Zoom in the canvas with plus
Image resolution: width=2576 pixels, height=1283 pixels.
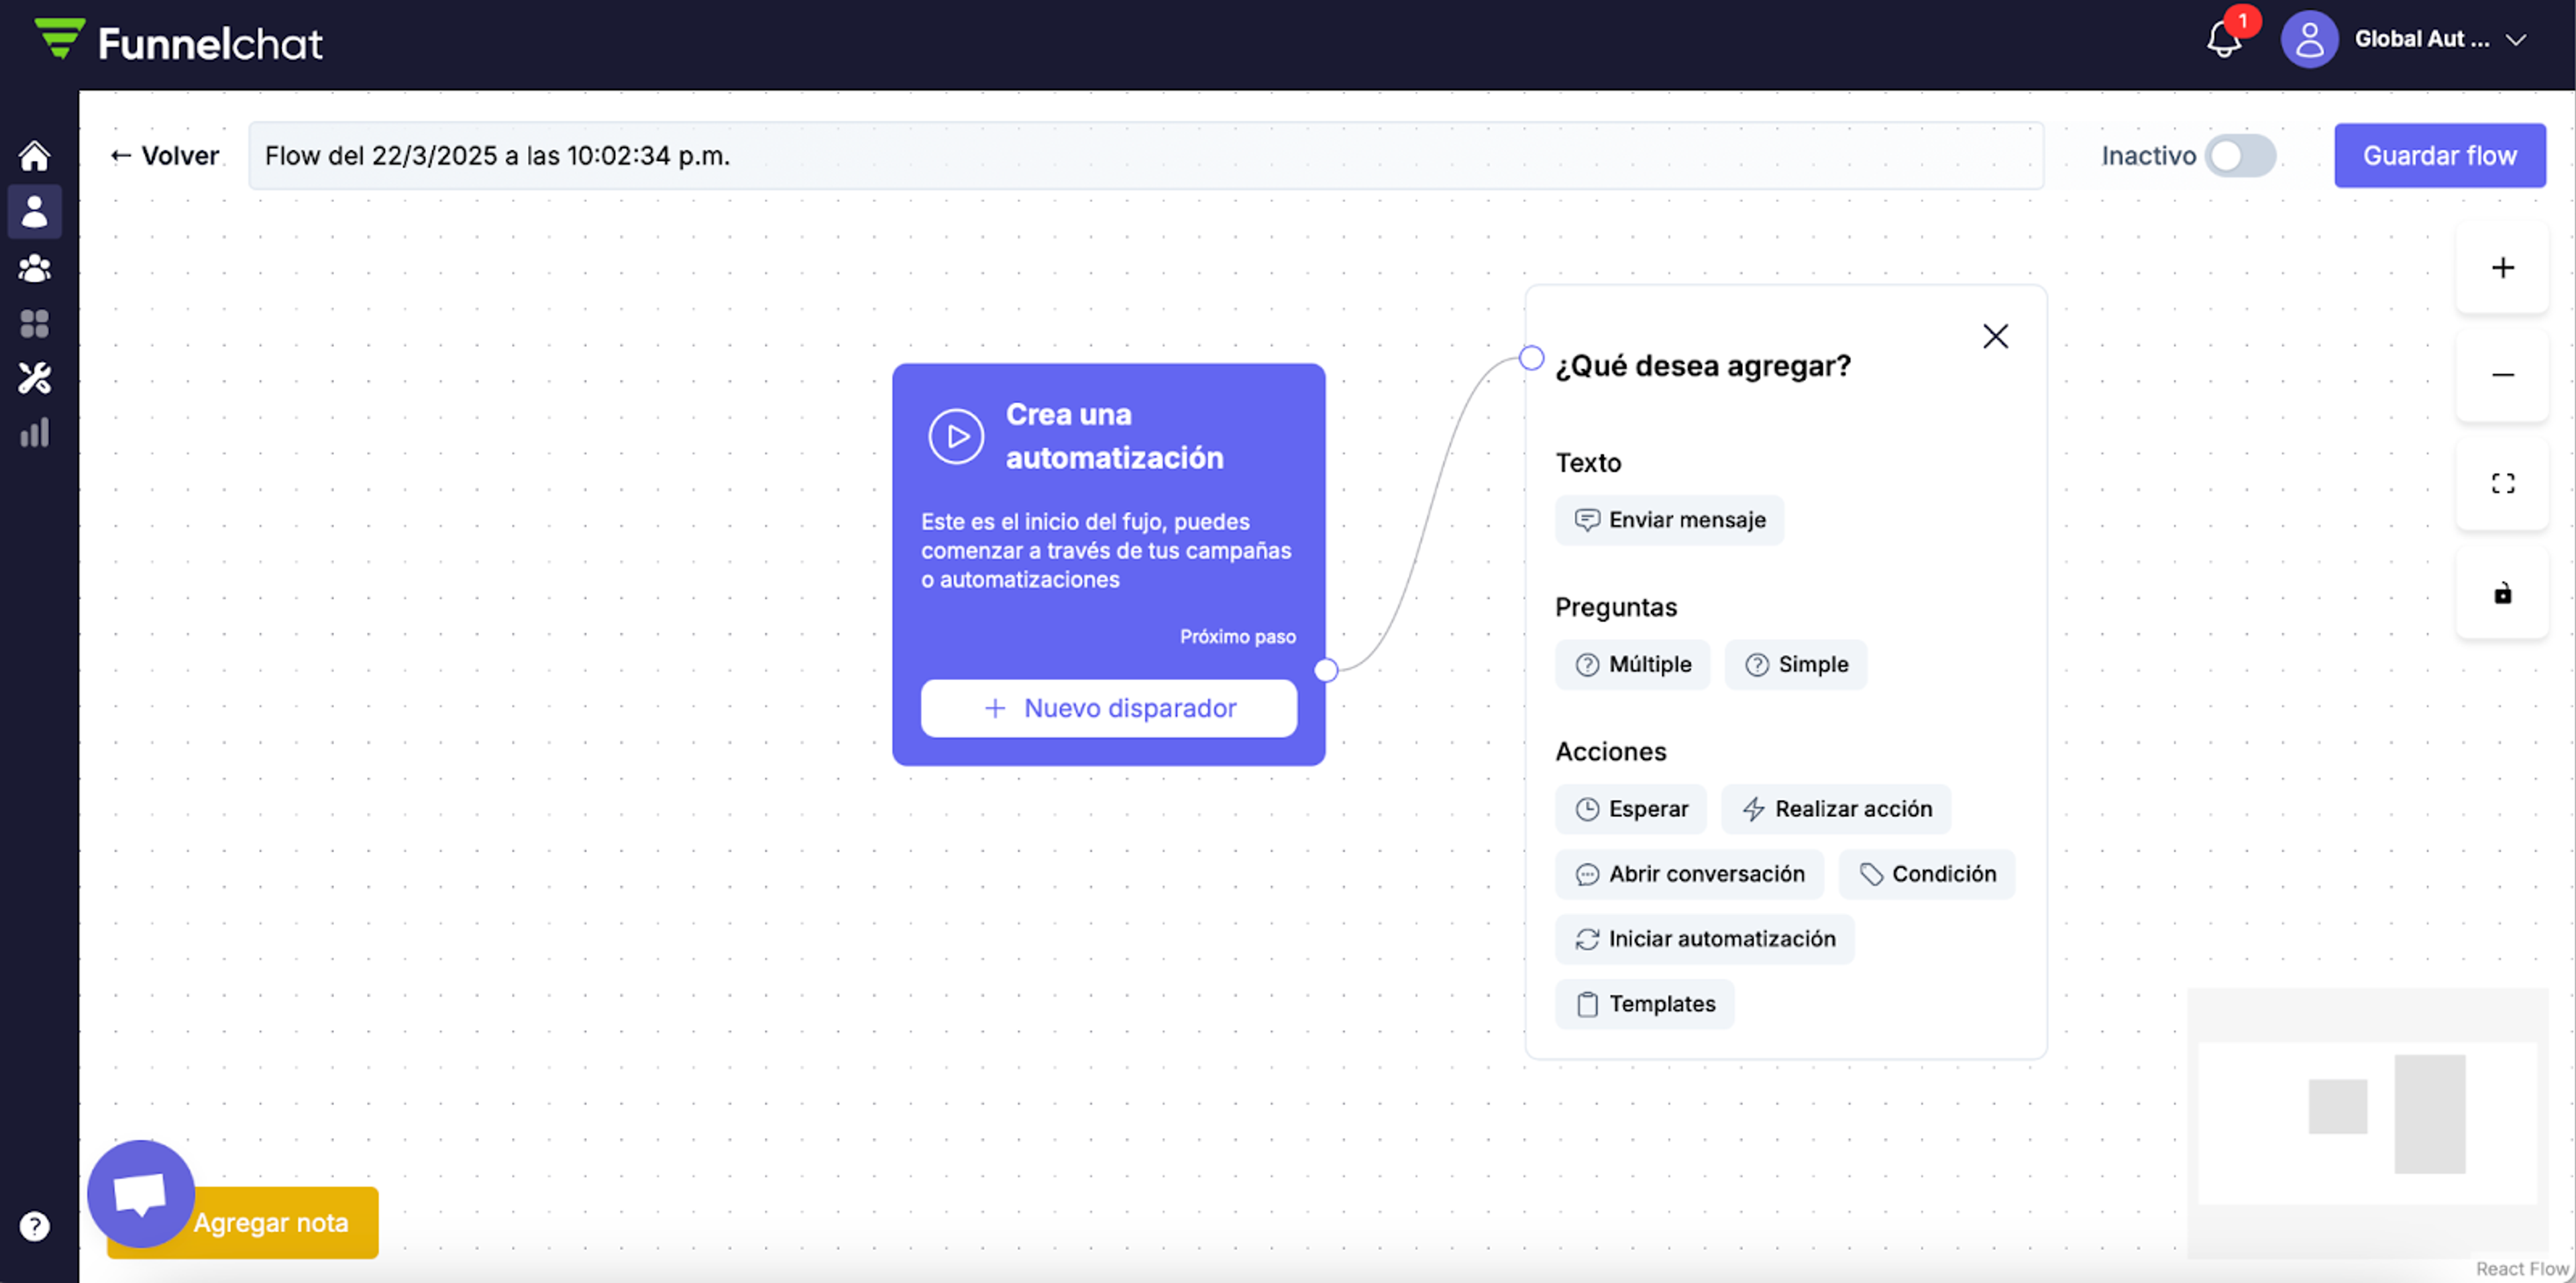click(2502, 268)
